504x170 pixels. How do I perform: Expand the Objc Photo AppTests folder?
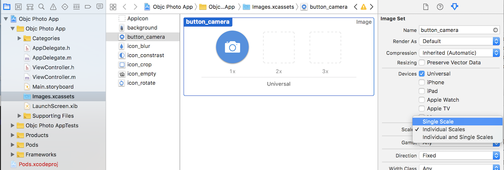tap(13, 126)
